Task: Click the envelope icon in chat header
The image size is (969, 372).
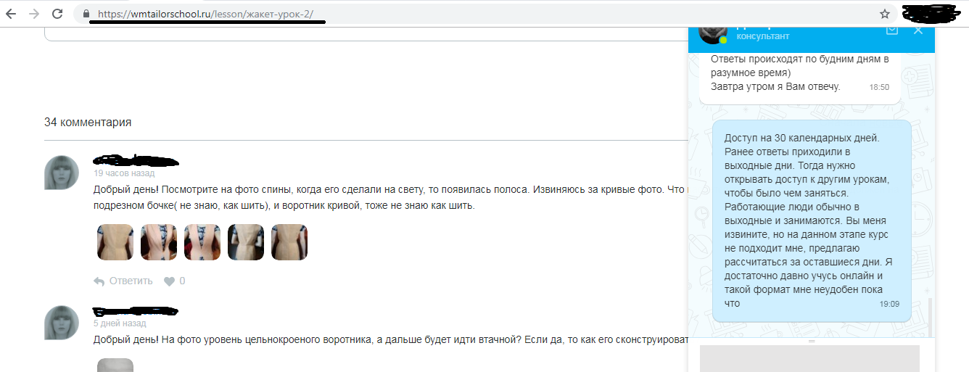Action: (892, 30)
